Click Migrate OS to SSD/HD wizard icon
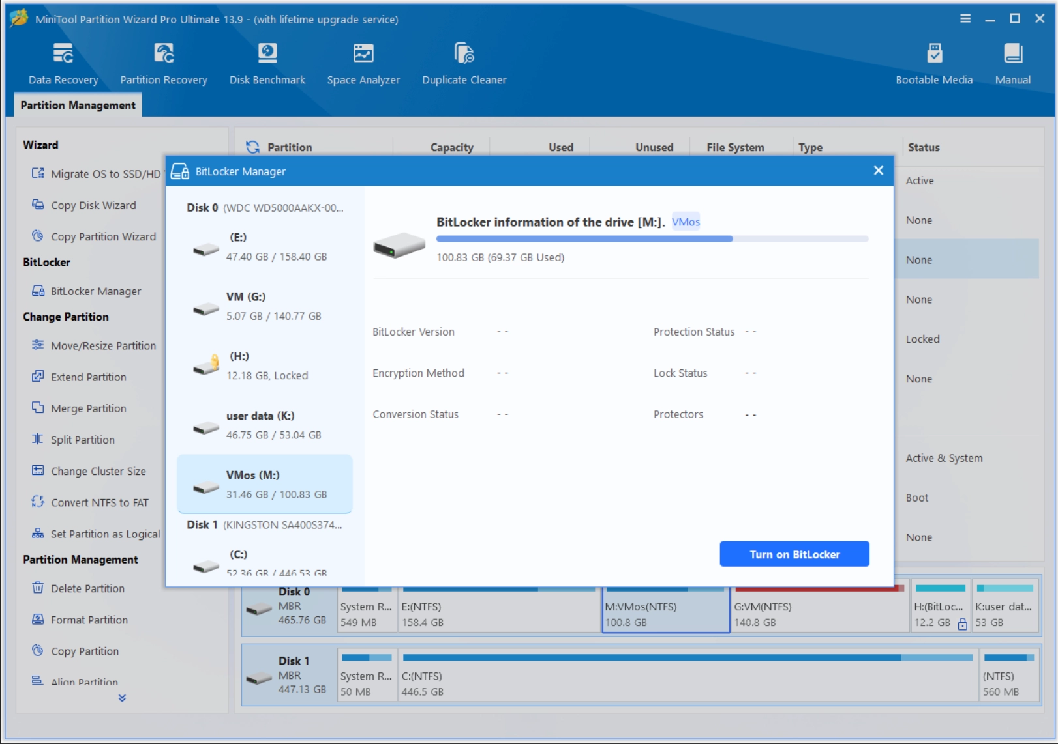This screenshot has height=744, width=1058. point(38,173)
